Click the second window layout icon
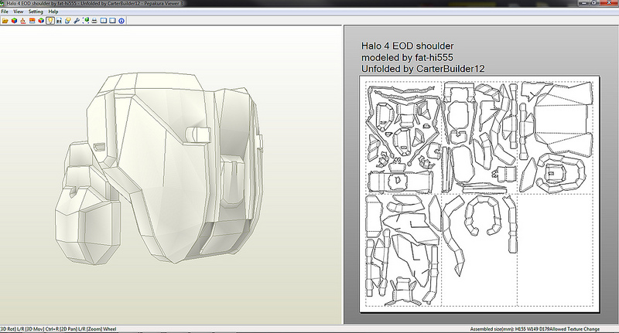619x333 pixels. pyautogui.click(x=112, y=21)
